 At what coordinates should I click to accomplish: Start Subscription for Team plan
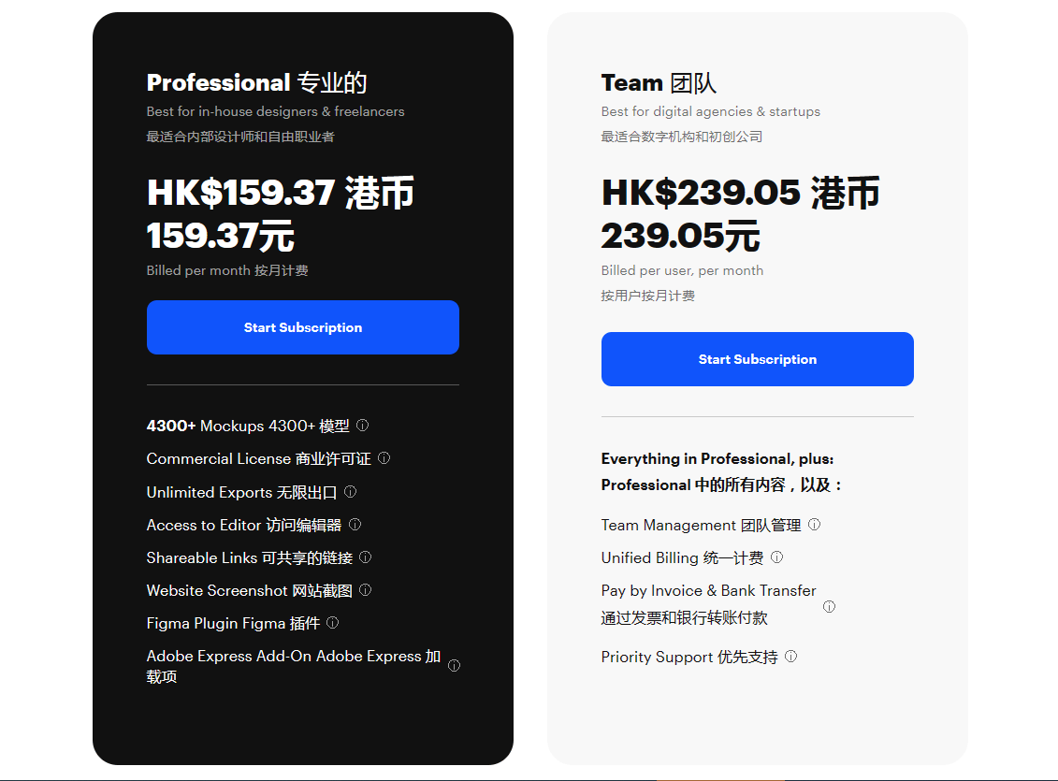tap(757, 359)
